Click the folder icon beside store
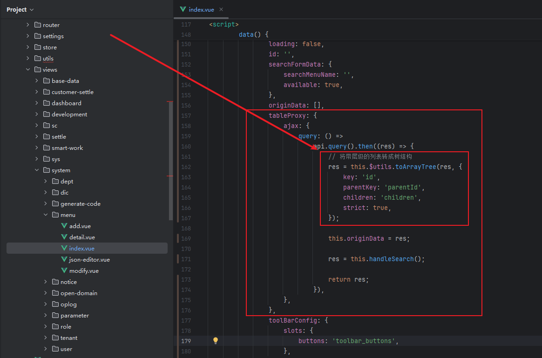Screen dimensions: 542x358 click(x=38, y=47)
